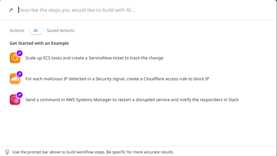Viewport: 277px width, 156px height.
Task: Select the AI tab
Action: coord(36,30)
